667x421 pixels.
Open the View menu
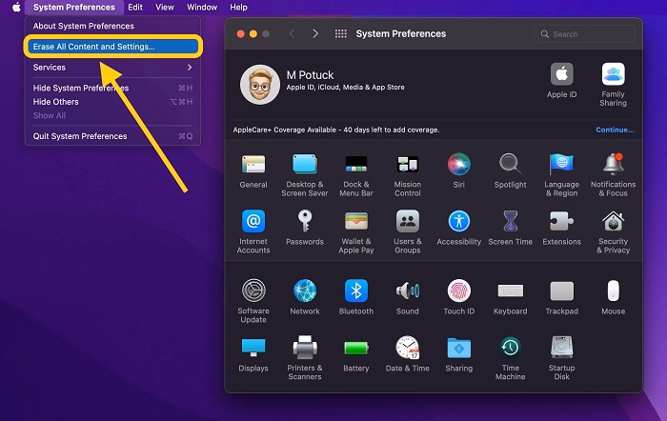click(x=165, y=8)
